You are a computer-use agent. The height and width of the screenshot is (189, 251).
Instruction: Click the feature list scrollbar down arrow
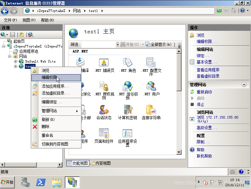click(x=179, y=152)
